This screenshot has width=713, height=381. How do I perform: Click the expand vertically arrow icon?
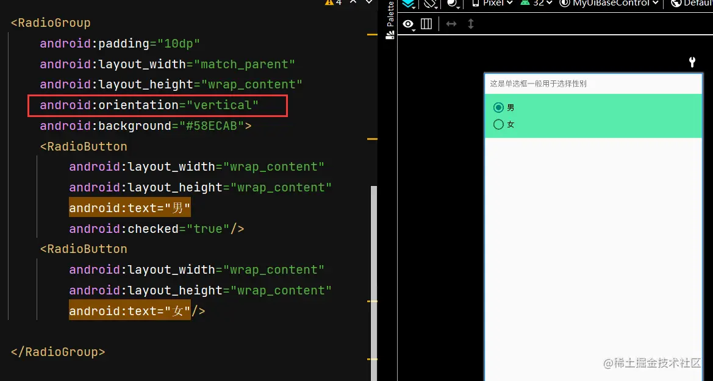point(471,24)
